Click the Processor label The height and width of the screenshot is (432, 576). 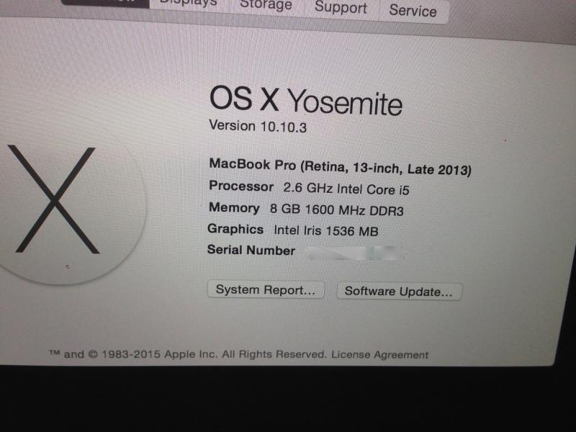pos(241,186)
